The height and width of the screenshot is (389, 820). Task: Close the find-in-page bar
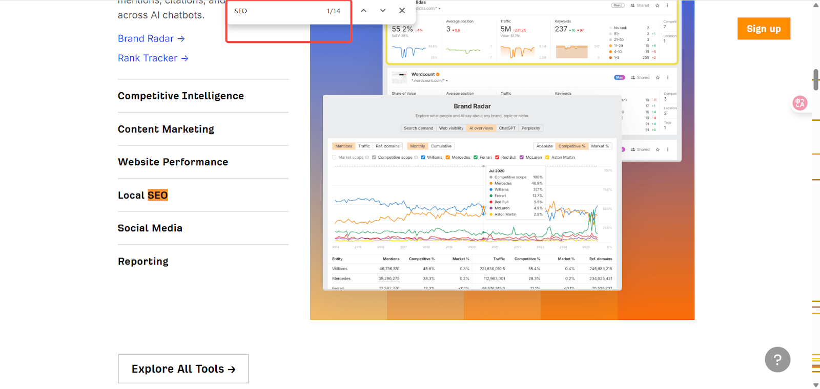pyautogui.click(x=402, y=11)
